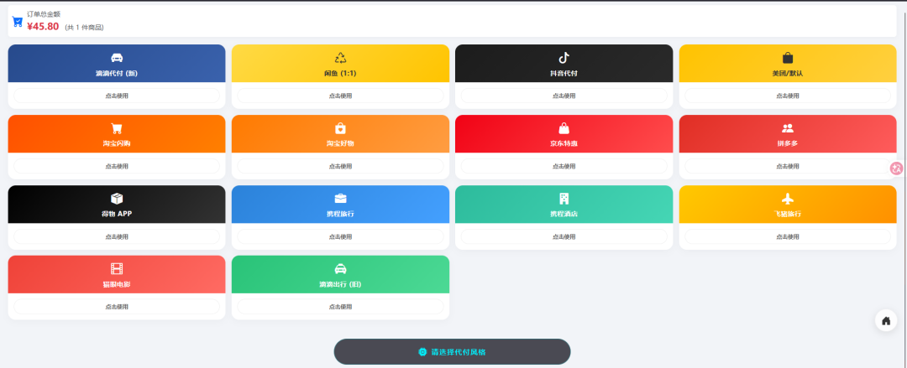Click the 携程酒店 card title
This screenshot has height=368, width=907.
click(x=564, y=215)
